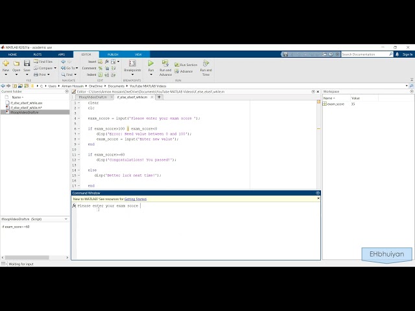Click the Up One Level folder icon
Screen dimensions: 415x311
click(x=14, y=86)
